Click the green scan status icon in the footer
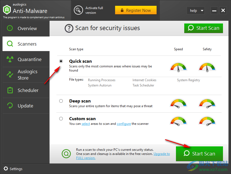The image size is (231, 174). pyautogui.click(x=66, y=154)
